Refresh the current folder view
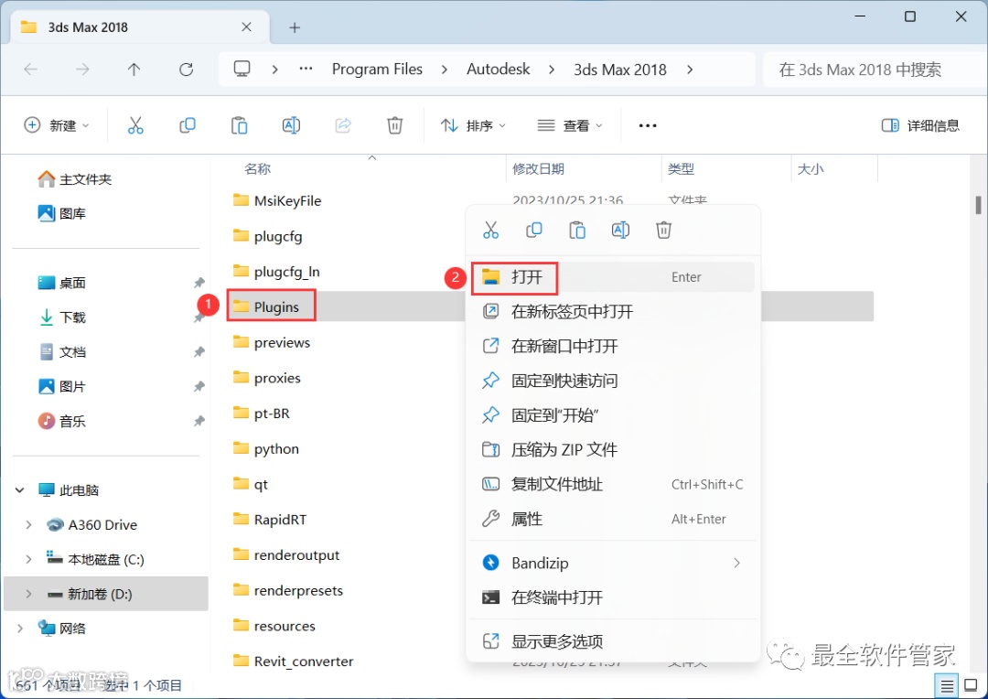This screenshot has height=699, width=988. (186, 70)
